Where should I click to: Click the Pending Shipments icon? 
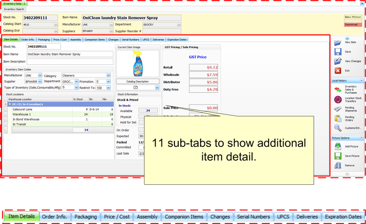pos(338,109)
